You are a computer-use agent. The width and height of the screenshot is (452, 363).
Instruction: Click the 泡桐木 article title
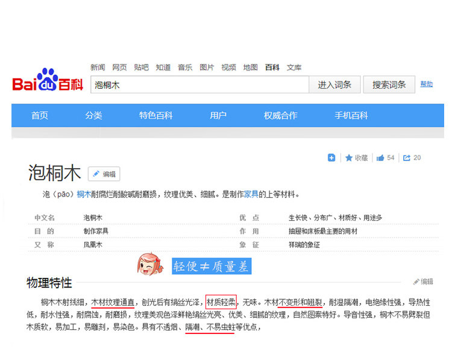point(54,172)
